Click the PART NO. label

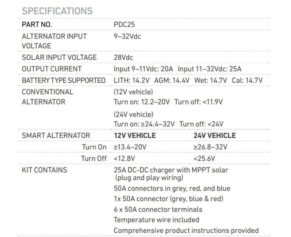[37, 25]
